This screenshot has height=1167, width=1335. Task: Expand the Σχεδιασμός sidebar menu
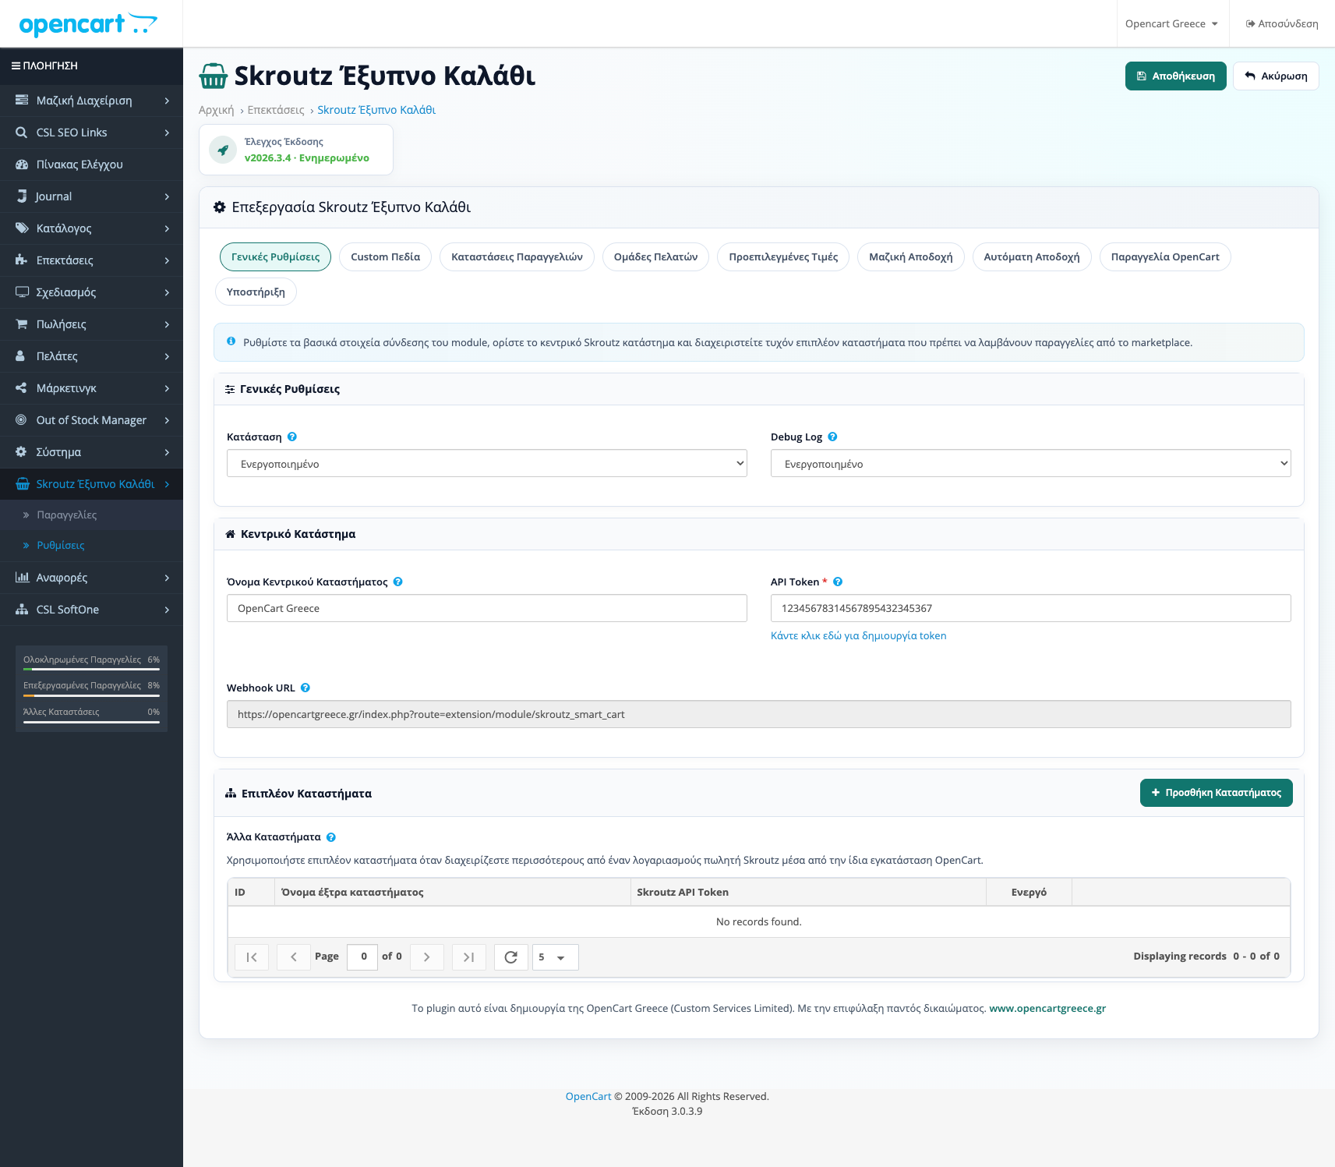point(91,292)
